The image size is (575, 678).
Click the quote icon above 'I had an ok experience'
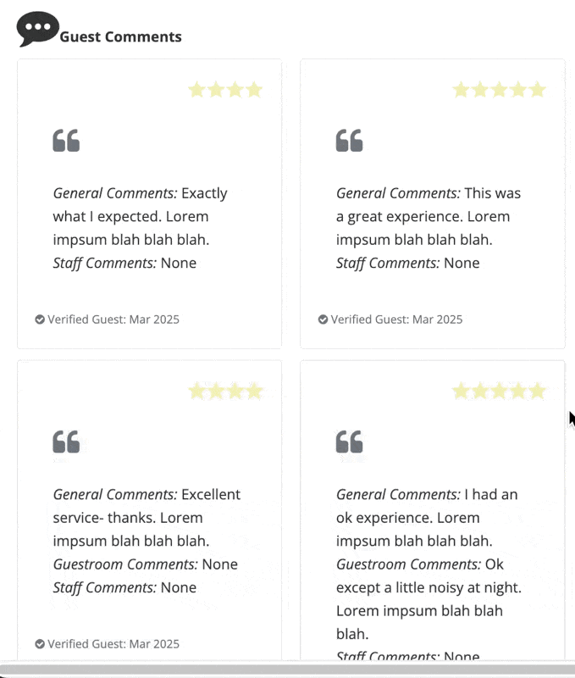coord(350,442)
